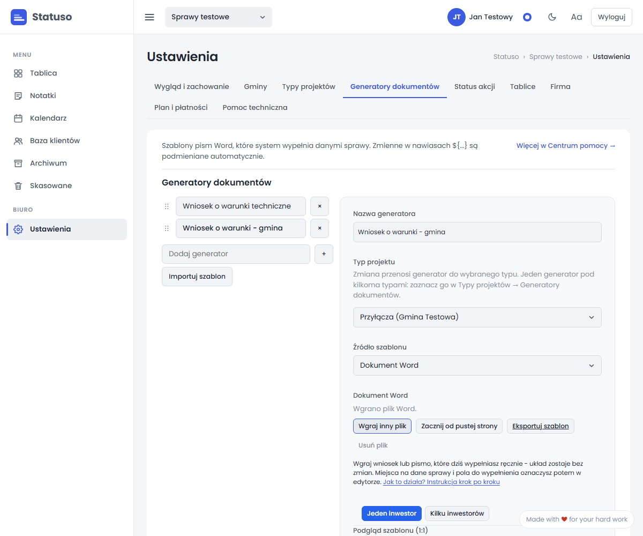The width and height of the screenshot is (643, 536).
Task: Open the Więcej w Centrum pomocy link
Action: point(566,146)
